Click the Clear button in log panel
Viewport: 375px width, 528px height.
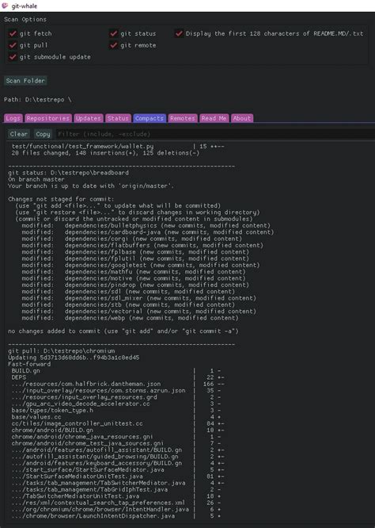point(18,134)
